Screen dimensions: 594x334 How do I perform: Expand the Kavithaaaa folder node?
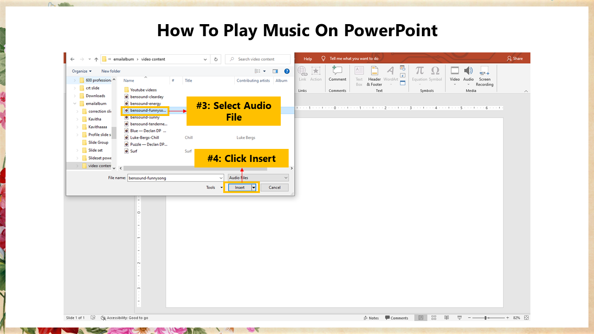[77, 127]
